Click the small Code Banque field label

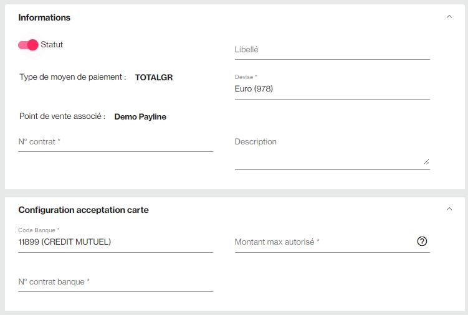(39, 230)
